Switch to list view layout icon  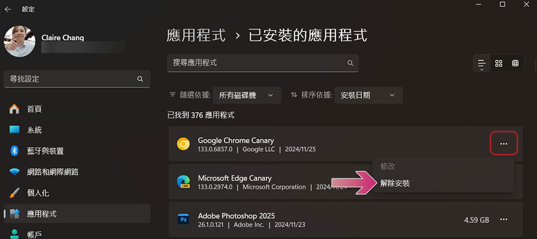(x=482, y=63)
